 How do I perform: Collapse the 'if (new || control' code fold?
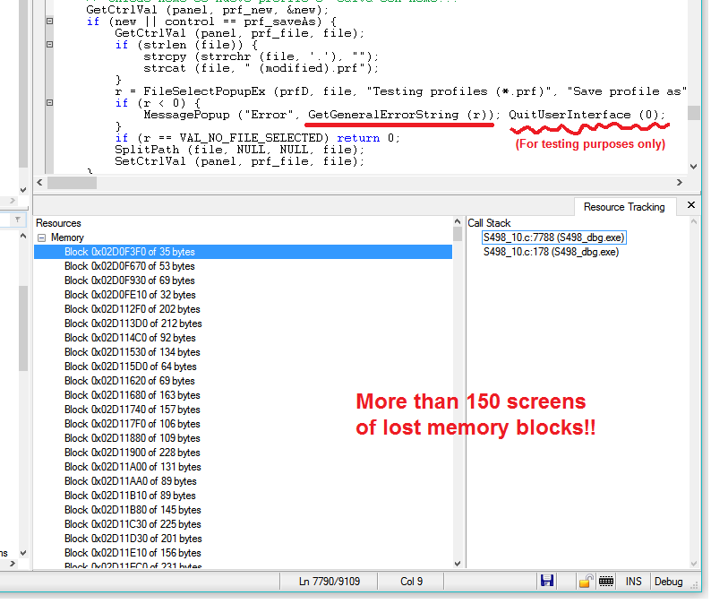point(50,21)
